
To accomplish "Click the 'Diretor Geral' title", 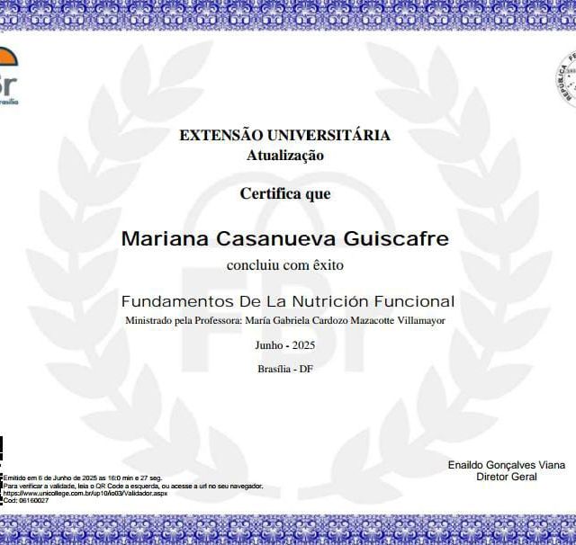I will pyautogui.click(x=506, y=477).
